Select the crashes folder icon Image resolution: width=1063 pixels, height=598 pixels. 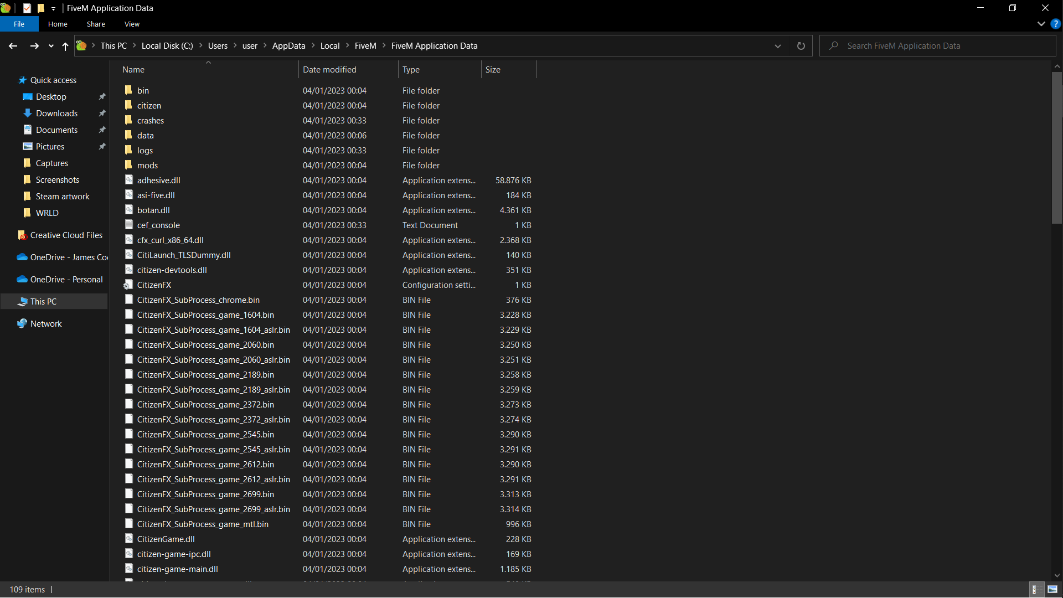128,120
